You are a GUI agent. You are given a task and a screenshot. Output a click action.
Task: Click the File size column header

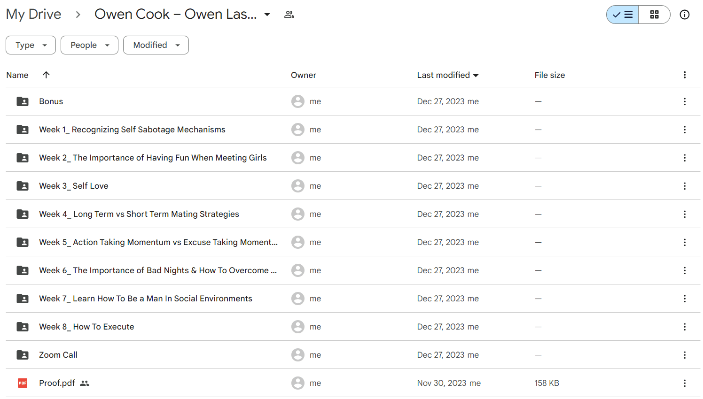[550, 75]
